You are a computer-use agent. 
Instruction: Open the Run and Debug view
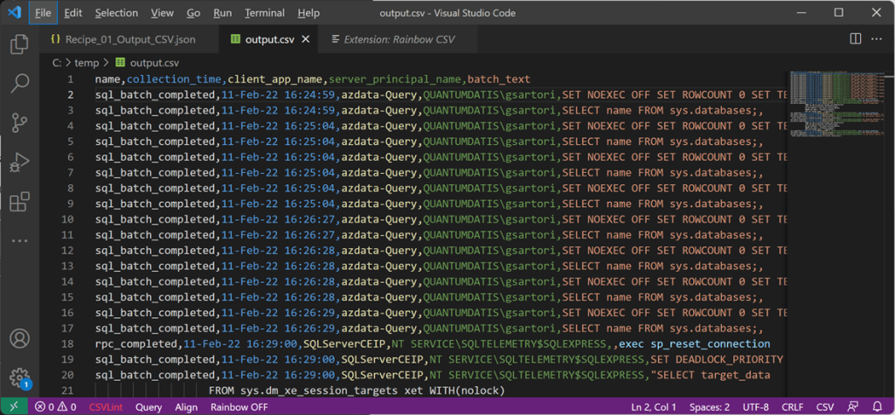[x=19, y=163]
